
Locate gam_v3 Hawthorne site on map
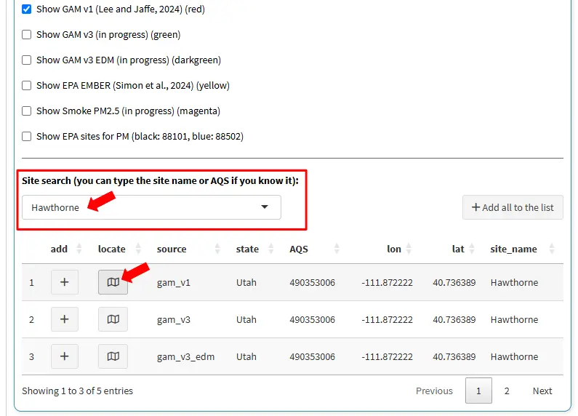tap(113, 319)
